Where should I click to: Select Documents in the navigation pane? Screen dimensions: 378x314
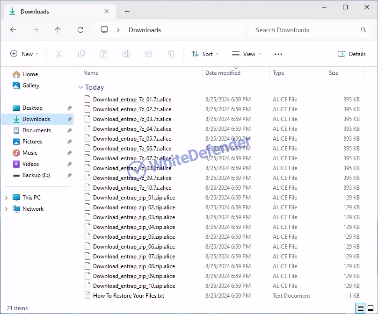(x=36, y=130)
